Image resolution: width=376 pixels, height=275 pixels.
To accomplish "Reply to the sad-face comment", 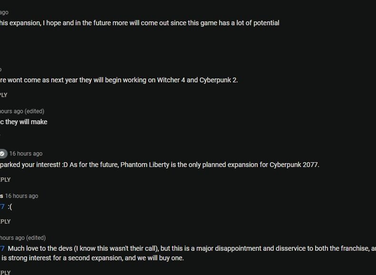I will click(5, 221).
